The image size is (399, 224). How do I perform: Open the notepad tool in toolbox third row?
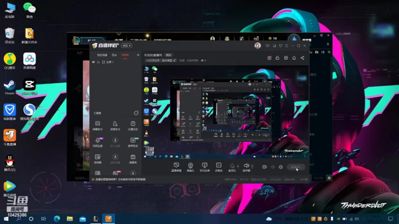(x=97, y=159)
